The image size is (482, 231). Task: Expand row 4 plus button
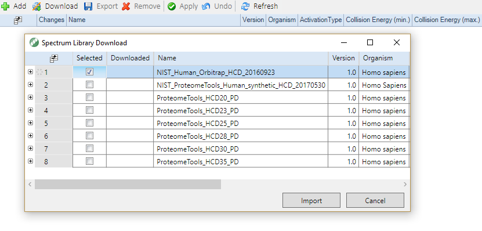pos(30,110)
